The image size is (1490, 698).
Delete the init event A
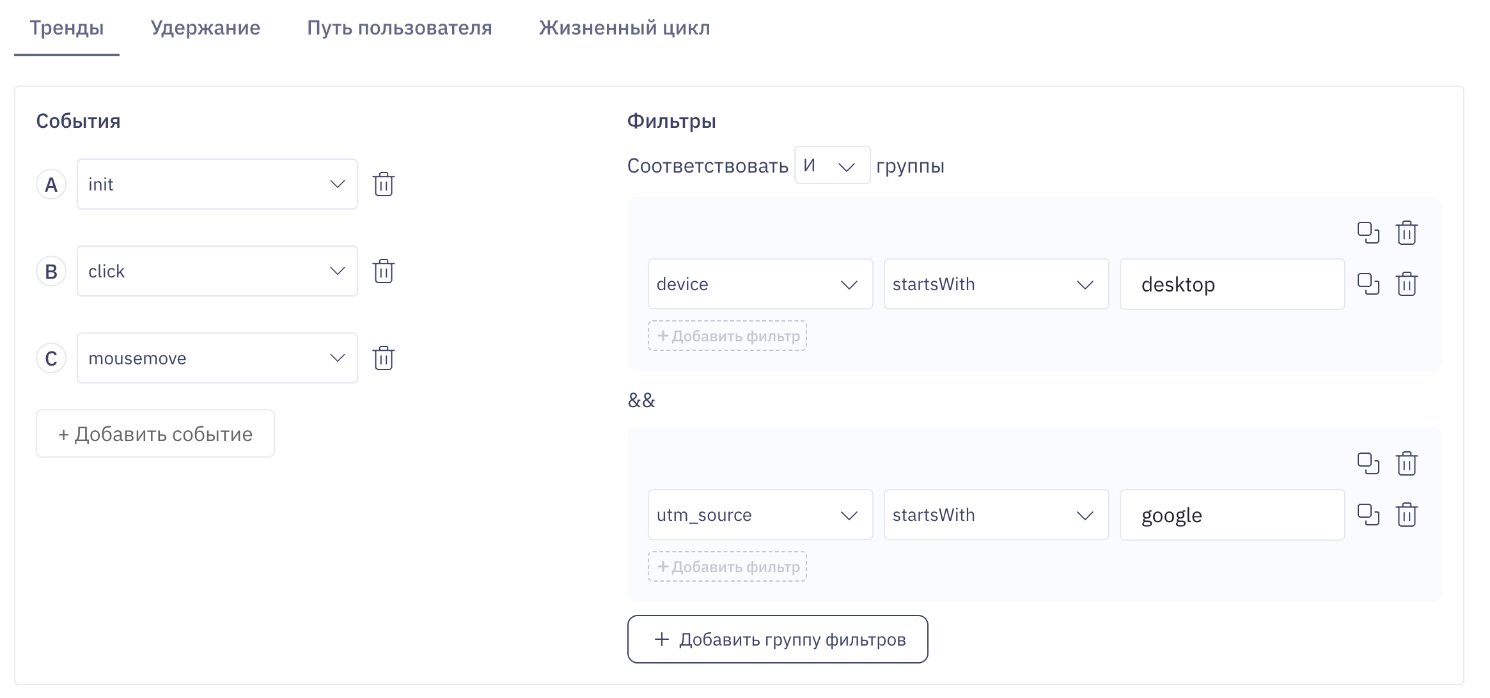click(384, 184)
